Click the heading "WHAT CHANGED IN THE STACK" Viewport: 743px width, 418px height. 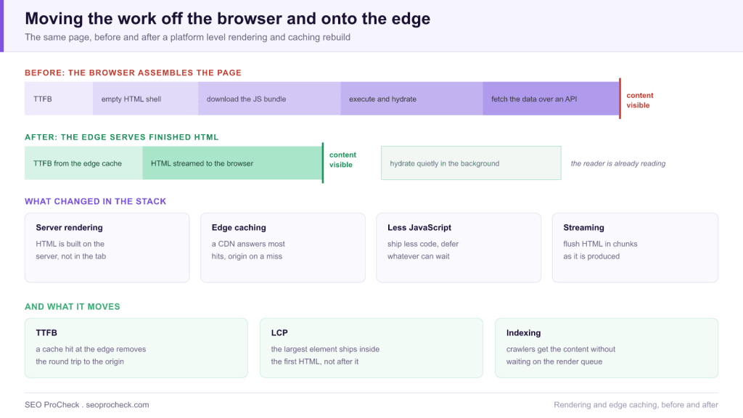[95, 202]
